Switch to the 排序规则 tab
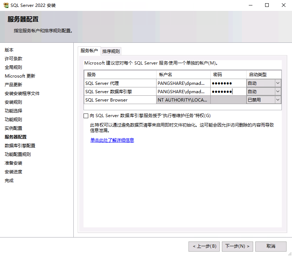This screenshot has height=256, width=292. [x=111, y=51]
